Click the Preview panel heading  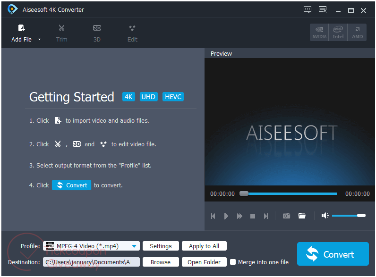click(221, 53)
